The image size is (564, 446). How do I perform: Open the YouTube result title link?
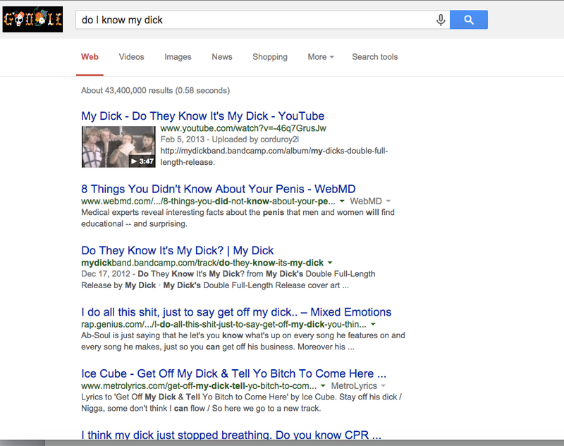pyautogui.click(x=203, y=116)
